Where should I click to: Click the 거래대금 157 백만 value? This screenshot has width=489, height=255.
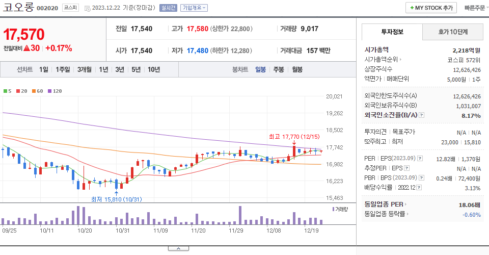[318, 50]
